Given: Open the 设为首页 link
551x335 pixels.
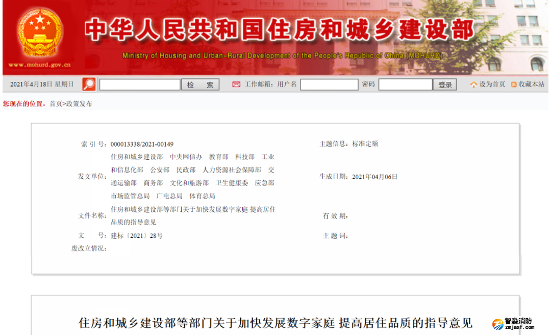Looking at the screenshot, I should 492,85.
